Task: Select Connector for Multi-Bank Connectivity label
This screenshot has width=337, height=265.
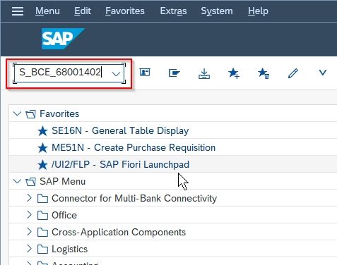Action: click(x=134, y=199)
